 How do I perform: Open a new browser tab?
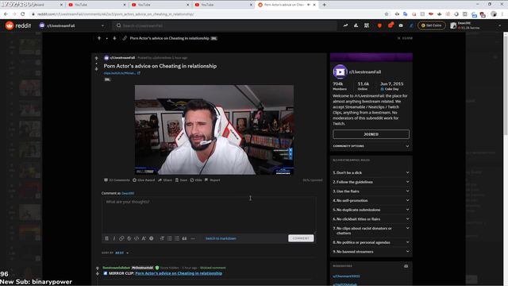coord(325,5)
